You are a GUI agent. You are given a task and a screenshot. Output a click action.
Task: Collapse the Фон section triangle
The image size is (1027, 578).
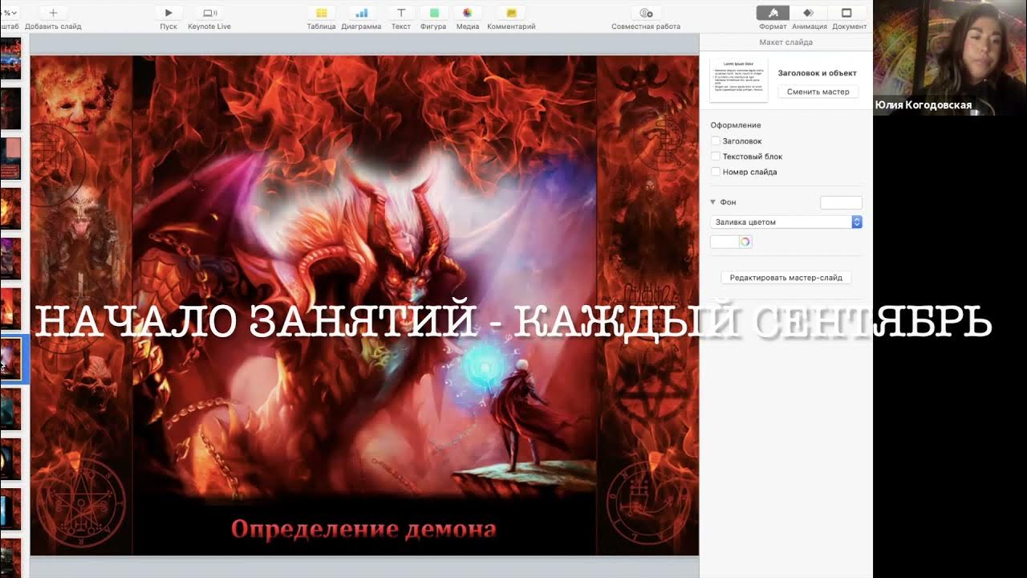pyautogui.click(x=713, y=202)
